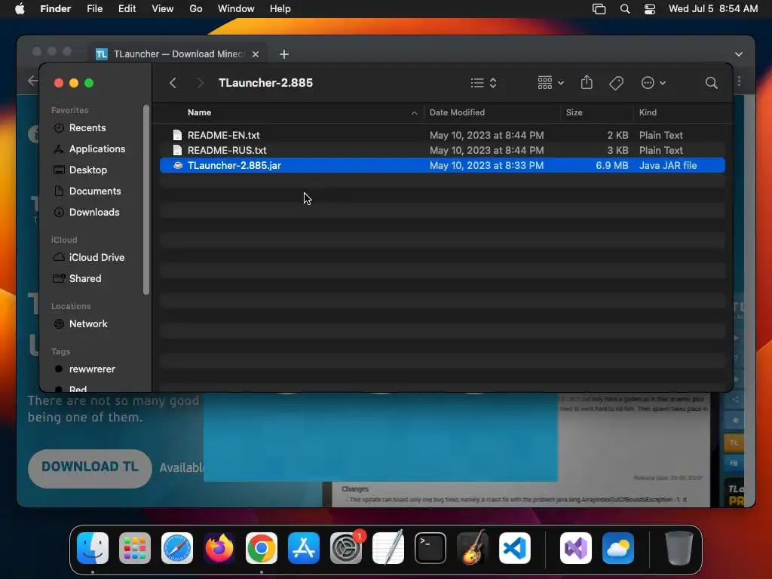Select the TLauncher-2.885.jar file
The width and height of the screenshot is (772, 579).
click(442, 165)
